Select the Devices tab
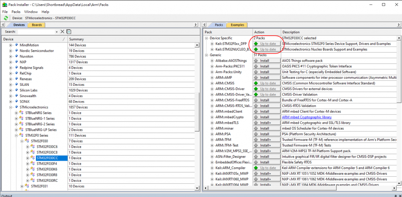This screenshot has width=402, height=197. pos(19,25)
